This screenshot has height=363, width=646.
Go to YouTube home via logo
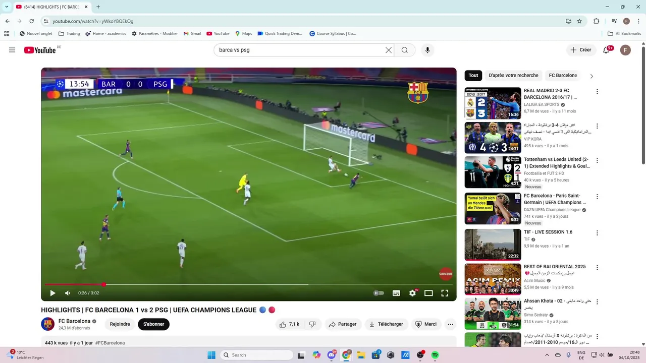tap(40, 50)
